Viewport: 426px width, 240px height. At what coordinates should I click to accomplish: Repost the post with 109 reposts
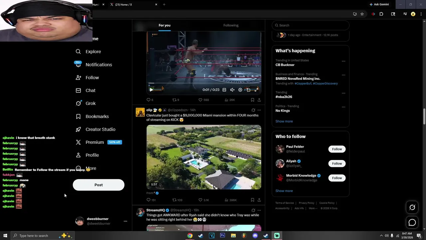177,200
